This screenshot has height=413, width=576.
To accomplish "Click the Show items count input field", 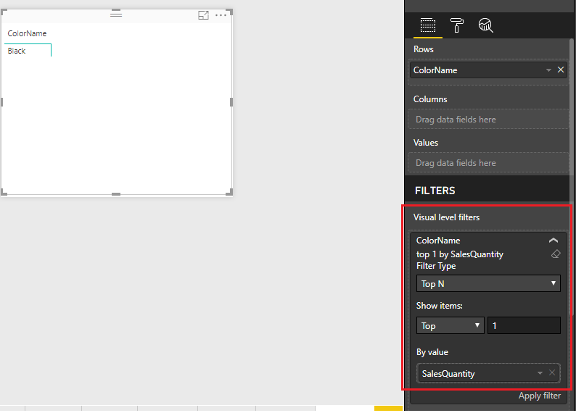I will (524, 325).
